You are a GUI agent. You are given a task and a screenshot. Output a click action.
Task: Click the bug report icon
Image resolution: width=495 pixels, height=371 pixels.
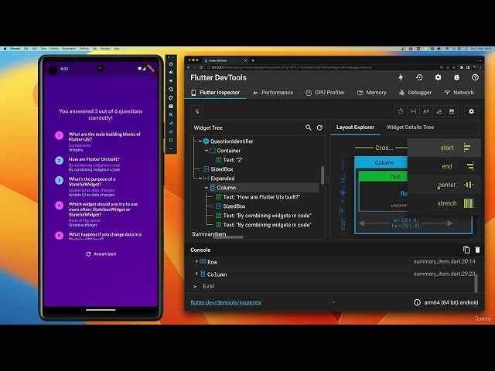(x=456, y=77)
